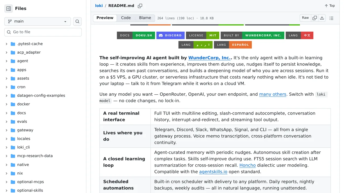Open the document outline icon
Viewport: 344px width, 193px height.
tap(331, 18)
